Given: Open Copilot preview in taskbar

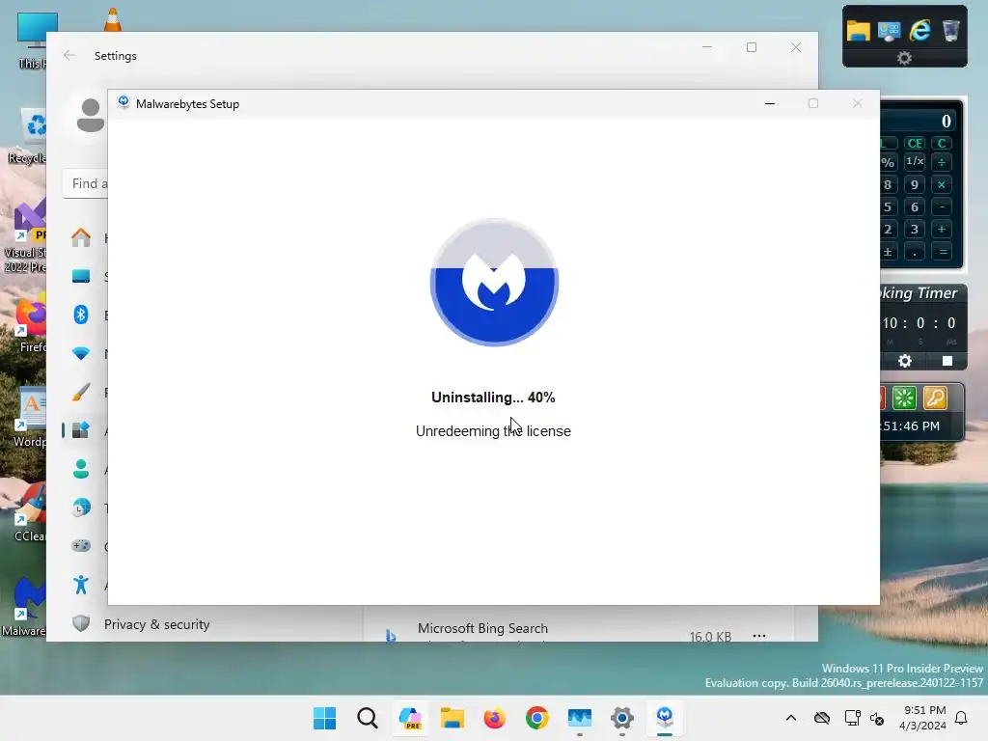Looking at the screenshot, I should pyautogui.click(x=409, y=718).
